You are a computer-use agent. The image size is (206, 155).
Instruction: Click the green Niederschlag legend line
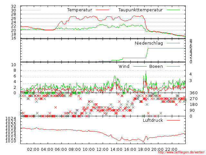173,43
